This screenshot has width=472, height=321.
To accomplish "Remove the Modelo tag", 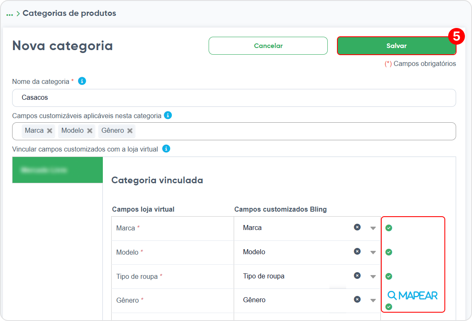I will 90,131.
